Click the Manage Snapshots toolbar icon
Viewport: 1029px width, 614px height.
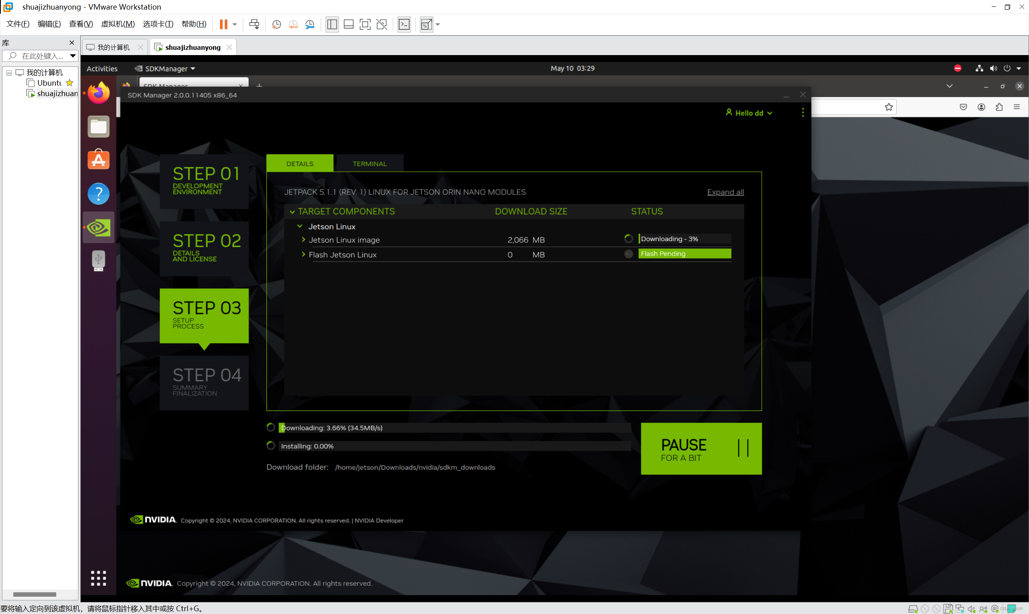click(x=310, y=24)
